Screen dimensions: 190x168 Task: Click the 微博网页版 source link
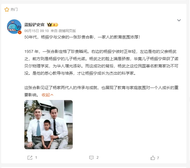(67, 31)
